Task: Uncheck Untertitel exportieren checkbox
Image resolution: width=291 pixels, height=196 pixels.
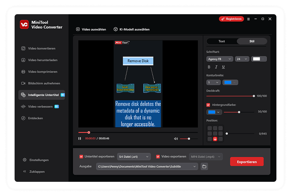Action: click(81, 156)
